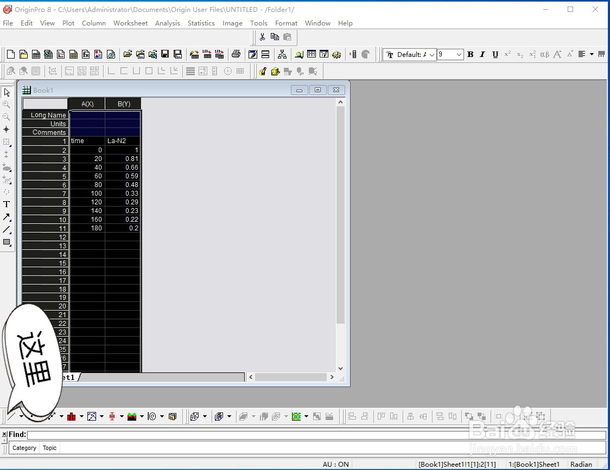The width and height of the screenshot is (610, 470).
Task: Click the New Folder icon
Action: coord(23,54)
